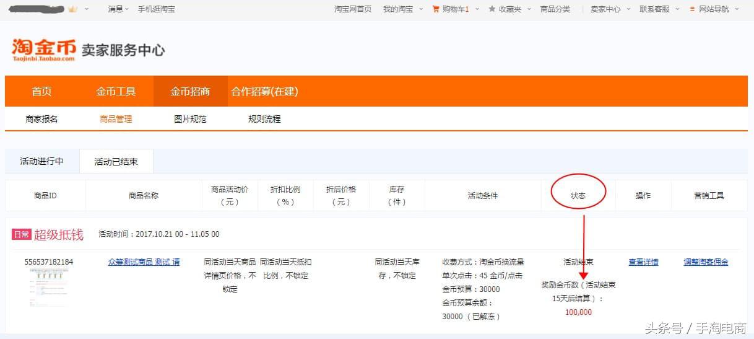Go to 淘宝网首页
The image size is (754, 339).
coord(353,9)
